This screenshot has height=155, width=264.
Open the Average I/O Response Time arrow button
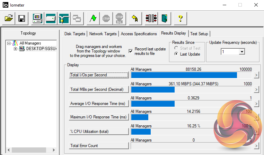click(x=256, y=104)
